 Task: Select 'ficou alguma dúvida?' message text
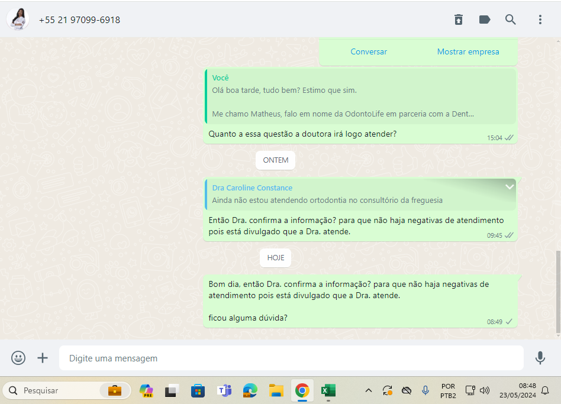pyautogui.click(x=248, y=318)
